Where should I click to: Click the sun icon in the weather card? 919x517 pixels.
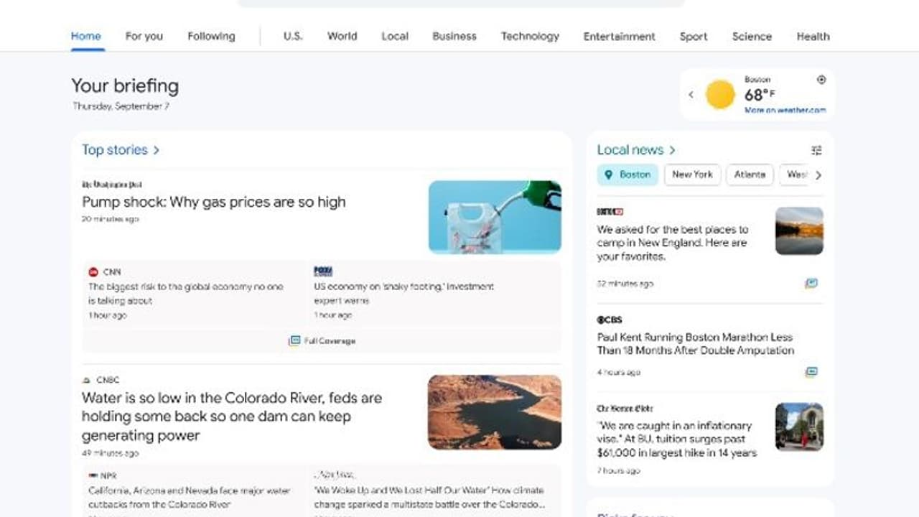(x=719, y=94)
